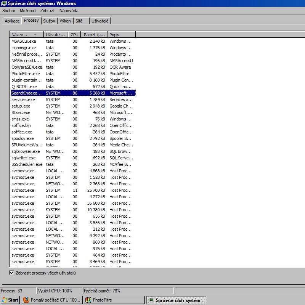The image size is (305, 305).
Task: Switch to the Aplikace tab
Action: click(12, 21)
